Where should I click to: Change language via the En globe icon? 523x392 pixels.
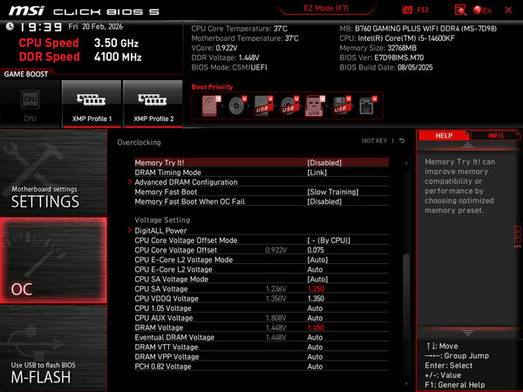click(482, 10)
